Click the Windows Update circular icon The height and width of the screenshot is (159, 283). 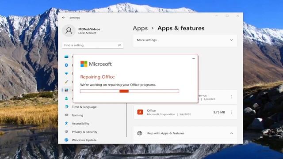(66, 140)
